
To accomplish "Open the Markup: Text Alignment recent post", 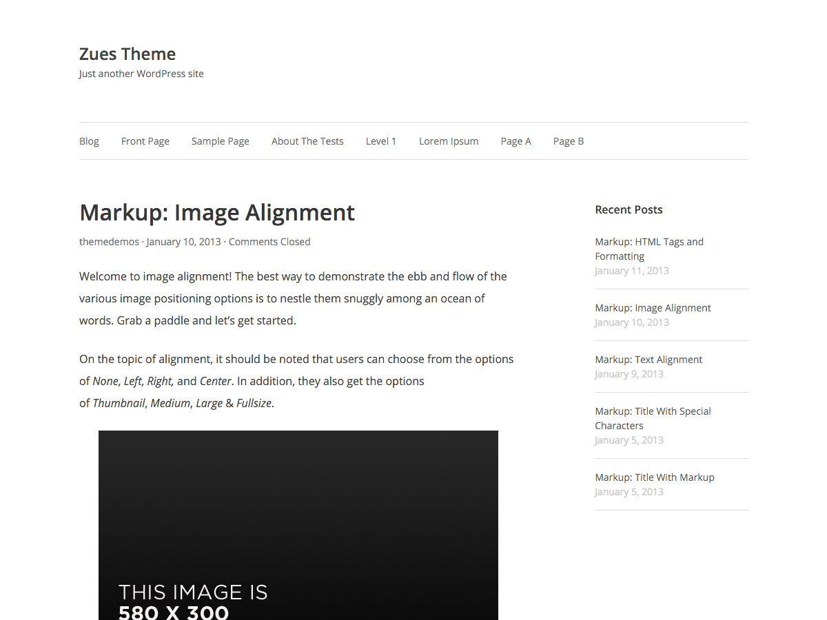I will (x=648, y=359).
